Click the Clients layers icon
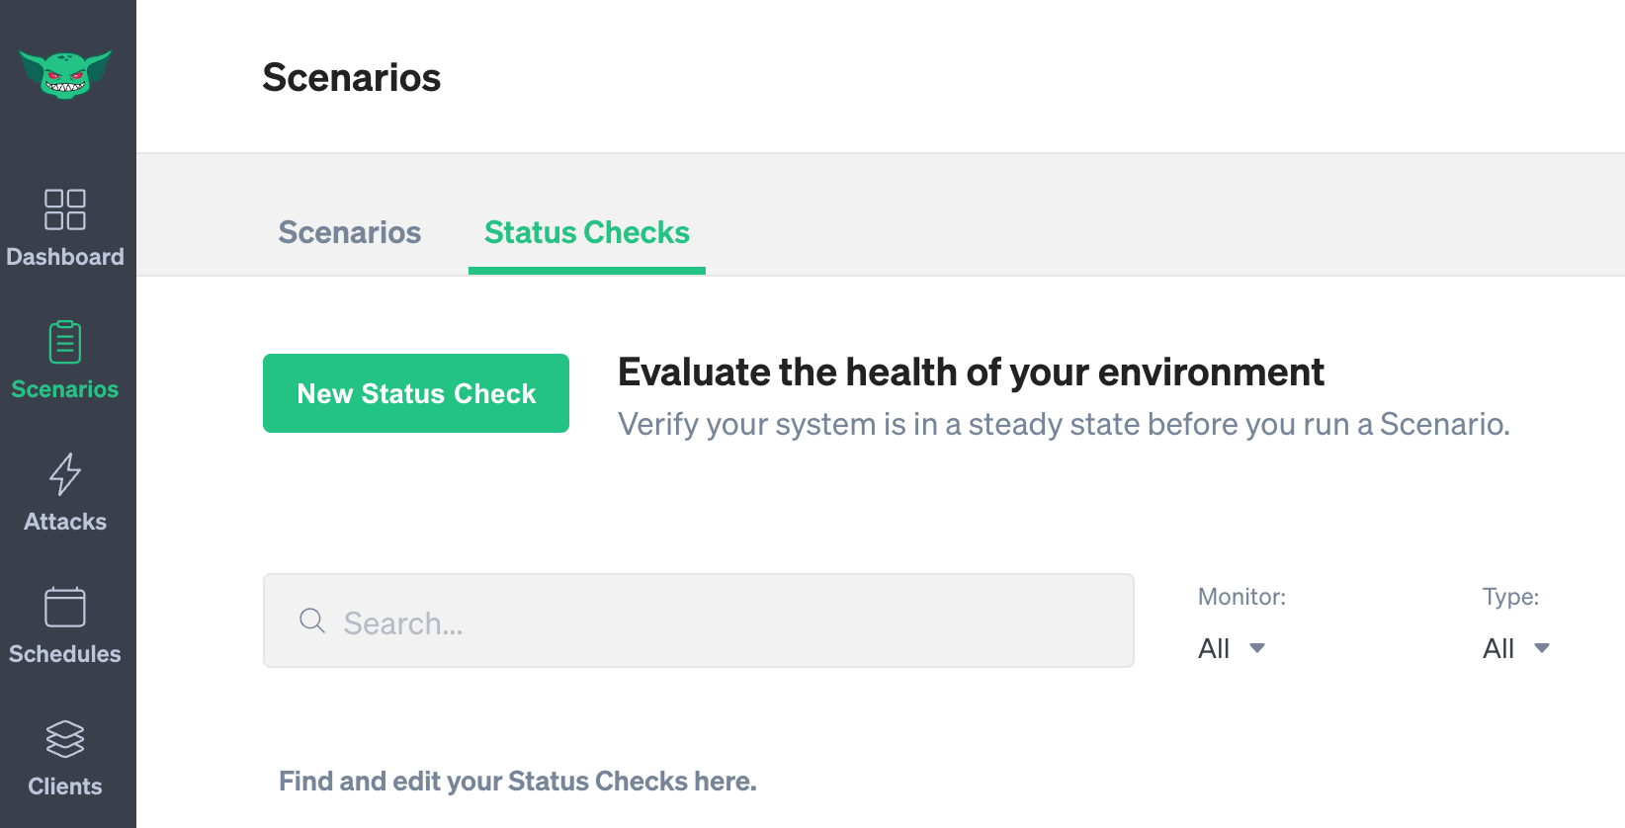 tap(65, 739)
